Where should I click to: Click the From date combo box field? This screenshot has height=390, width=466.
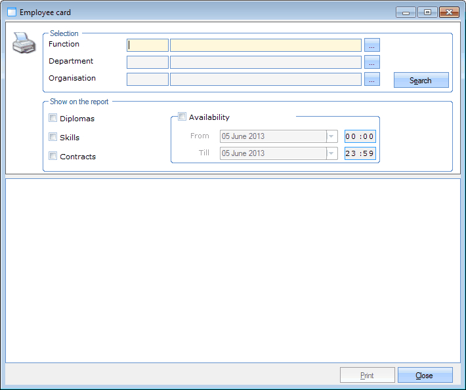[x=272, y=136]
